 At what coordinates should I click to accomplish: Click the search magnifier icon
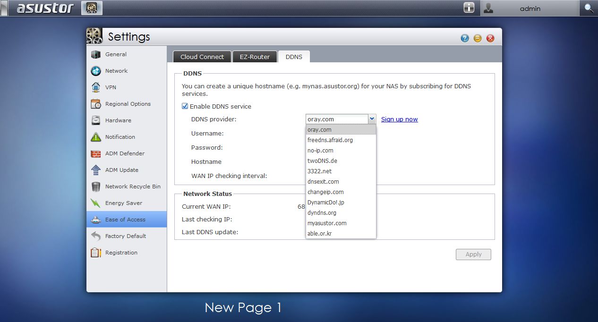click(x=589, y=8)
